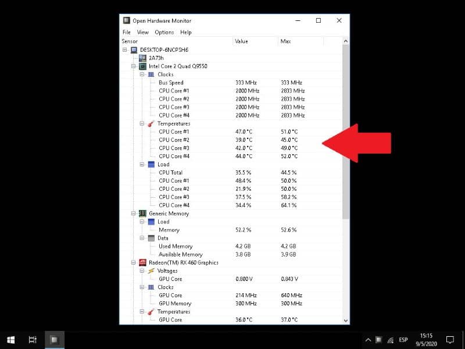Click the Generic Memory RAM icon
The image size is (465, 349).
click(x=142, y=213)
